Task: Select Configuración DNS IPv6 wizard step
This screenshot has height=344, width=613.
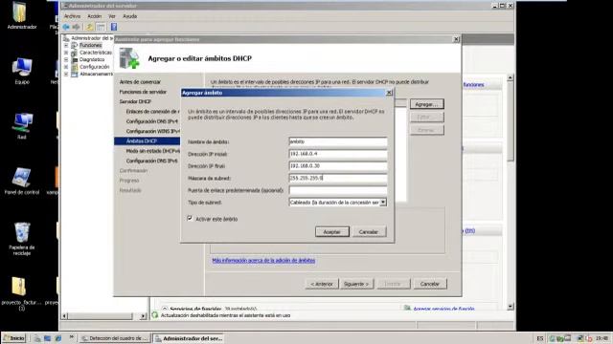Action: point(151,161)
